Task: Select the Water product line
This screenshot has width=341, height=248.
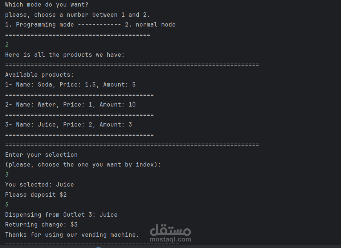Action: click(x=70, y=105)
